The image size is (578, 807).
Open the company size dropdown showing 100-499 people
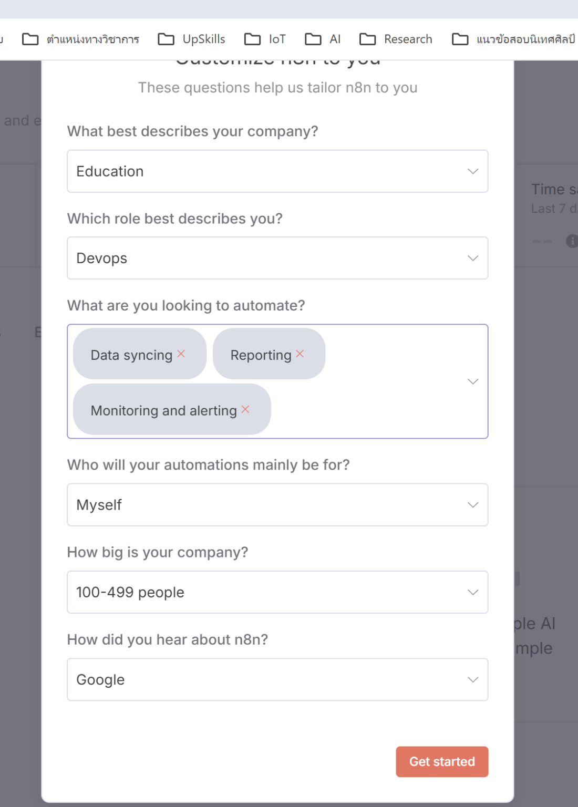[x=277, y=592]
